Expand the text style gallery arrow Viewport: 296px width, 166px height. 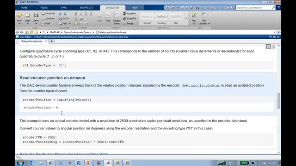pos(186,18)
